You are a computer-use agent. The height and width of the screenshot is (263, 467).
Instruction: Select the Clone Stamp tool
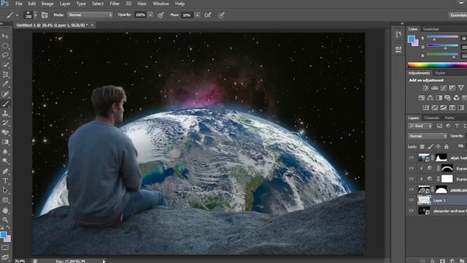[x=5, y=113]
